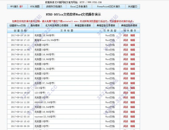Image resolution: width=169 pixels, height=130 pixels.
Task: Select date cell 2017-08-17 10:33
Action: coord(20,69)
